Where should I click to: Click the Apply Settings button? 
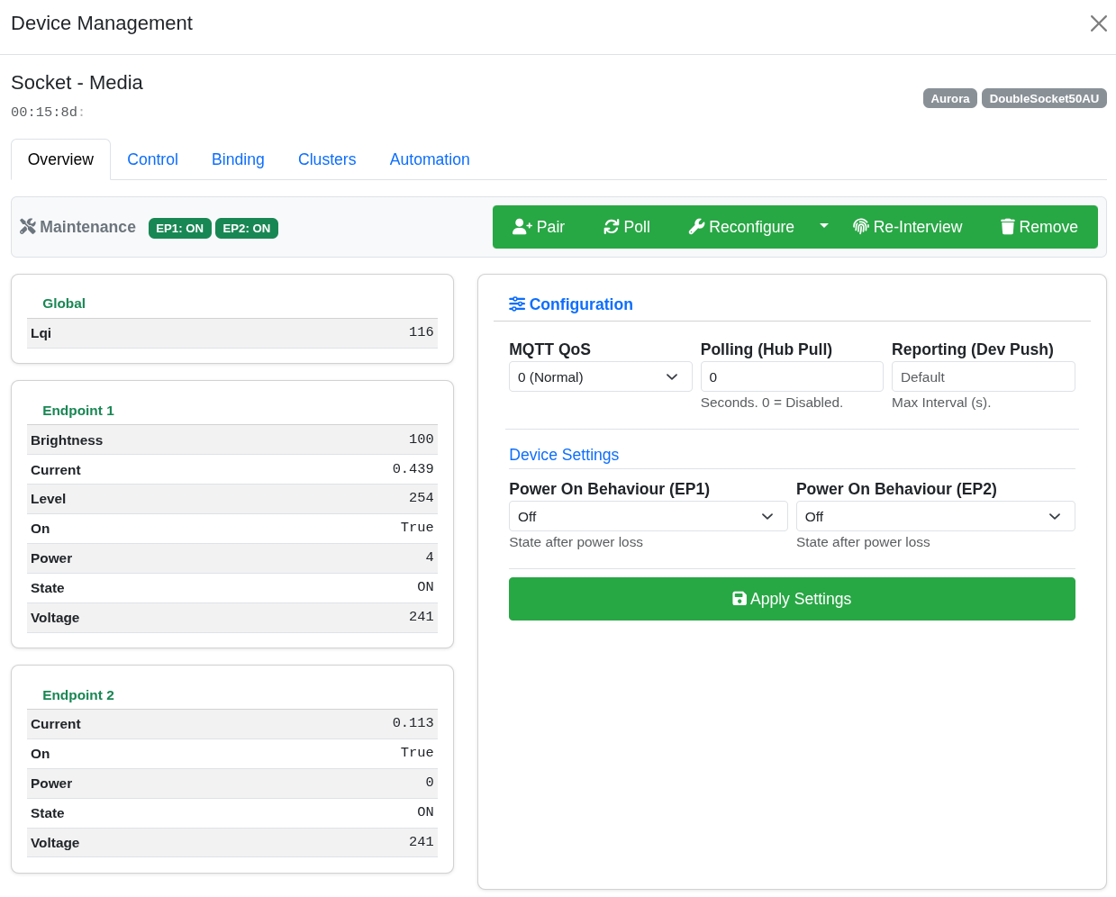pos(792,599)
